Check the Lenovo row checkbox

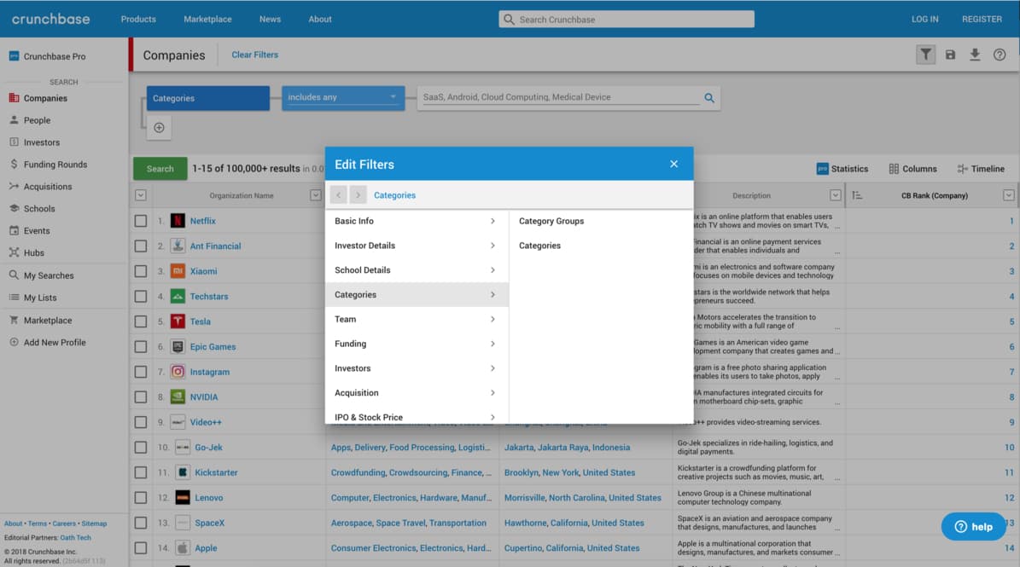pyautogui.click(x=141, y=497)
